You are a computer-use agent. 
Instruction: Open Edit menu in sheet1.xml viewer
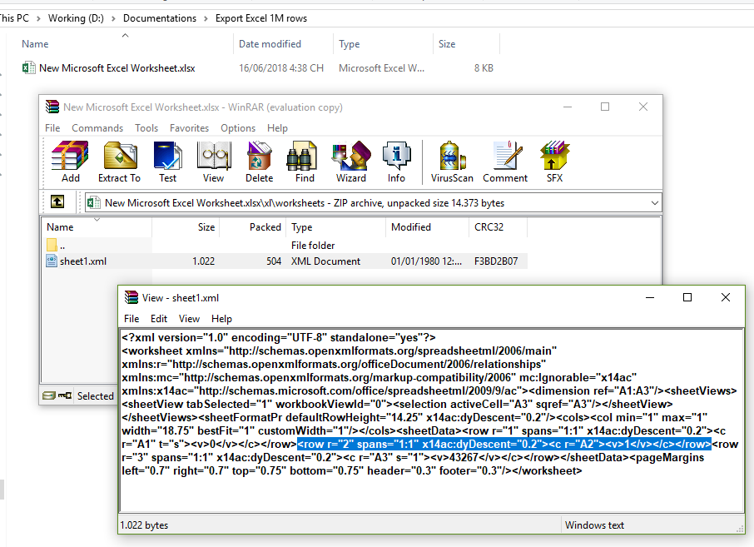coord(159,319)
